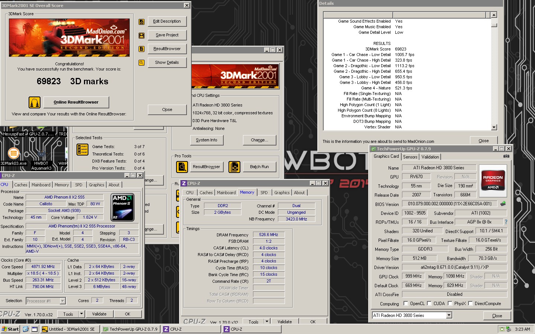535x334 pixels.
Task: Click the Radeon Graphics logo in GPU-Z
Action: point(493,180)
